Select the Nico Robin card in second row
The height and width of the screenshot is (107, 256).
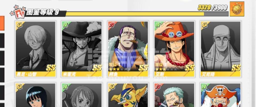click(36, 95)
